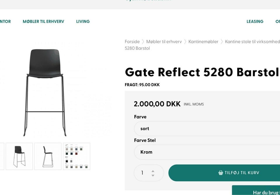Click the partially visible "KONTOR" nav item

[x=5, y=21]
